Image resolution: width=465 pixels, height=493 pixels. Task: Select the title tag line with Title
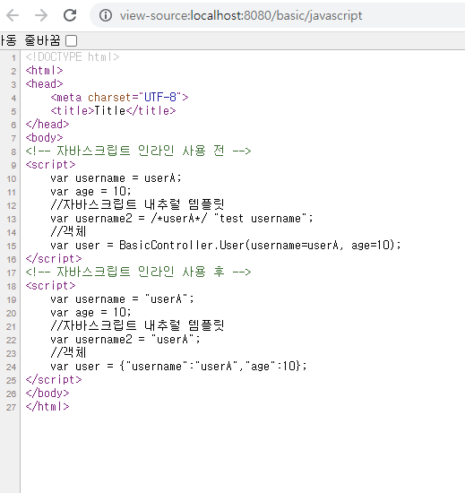(113, 110)
